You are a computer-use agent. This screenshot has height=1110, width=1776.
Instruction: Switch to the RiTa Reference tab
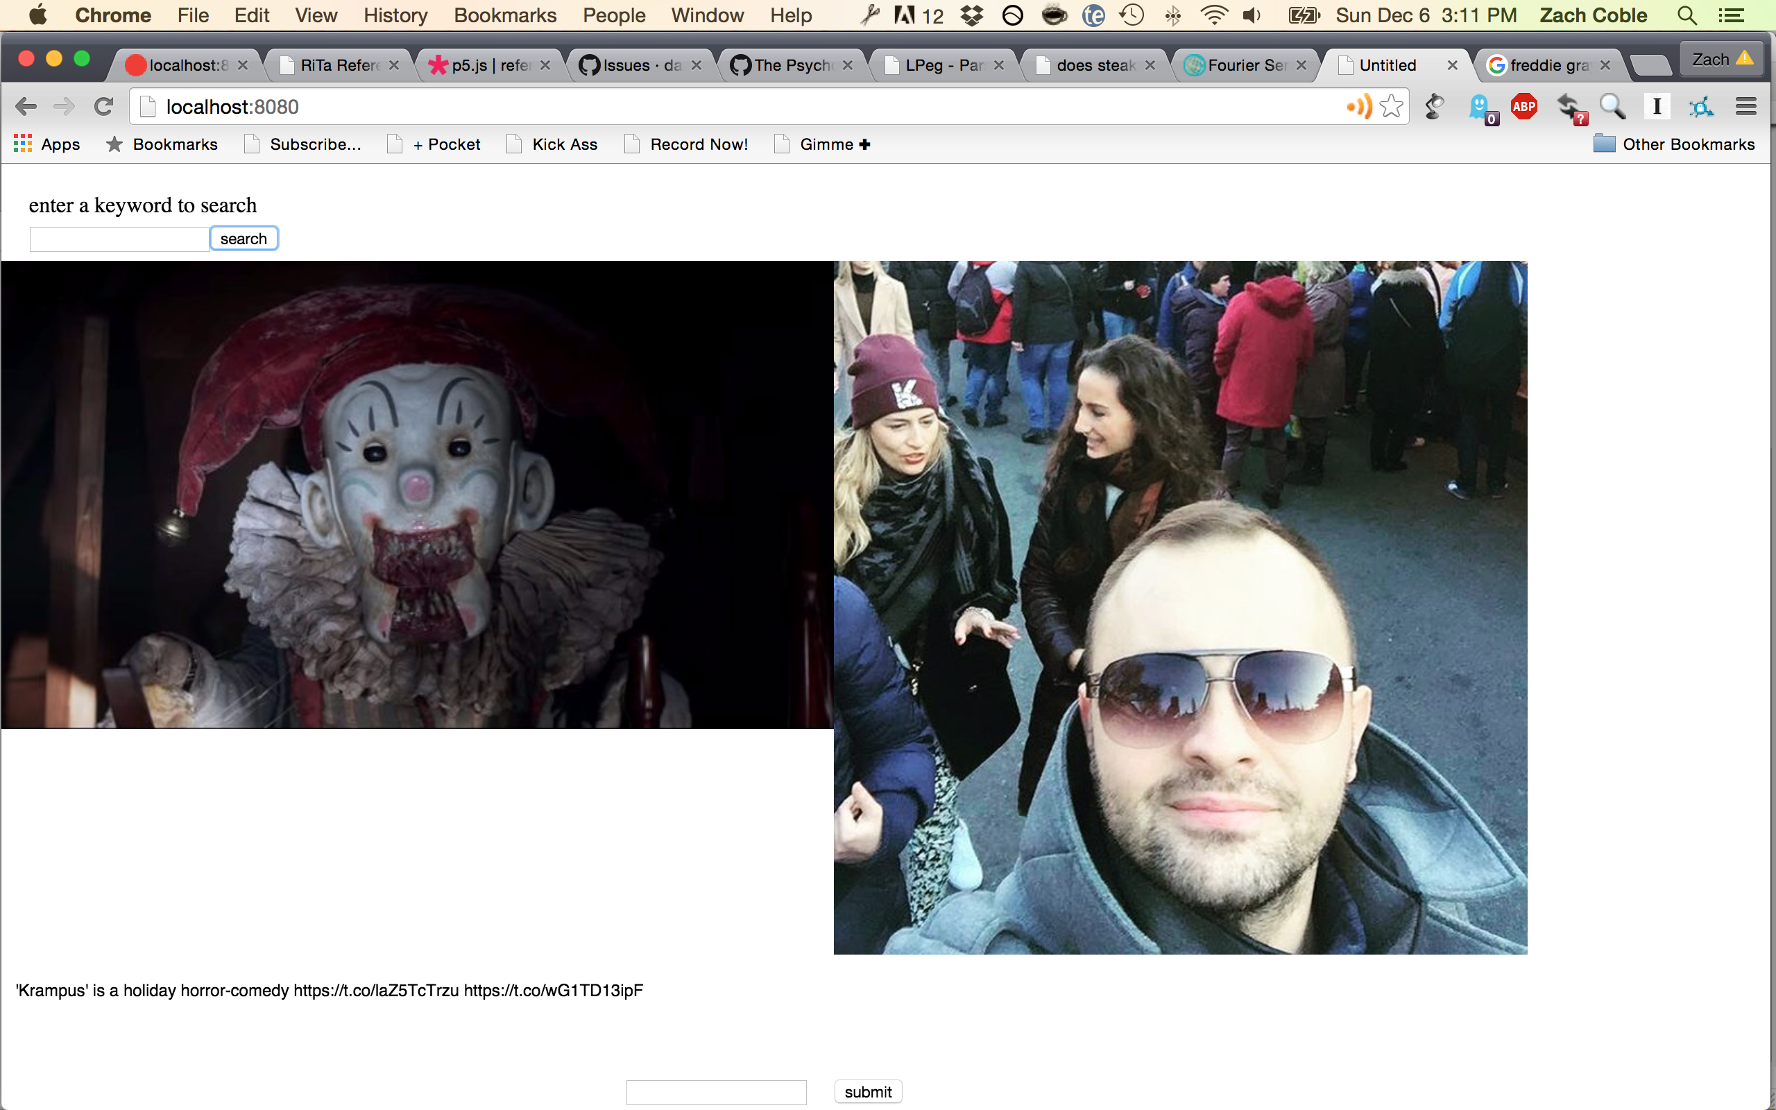pyautogui.click(x=340, y=65)
